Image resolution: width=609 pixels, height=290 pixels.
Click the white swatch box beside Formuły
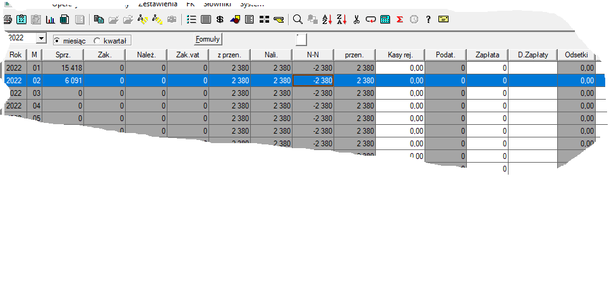(301, 40)
